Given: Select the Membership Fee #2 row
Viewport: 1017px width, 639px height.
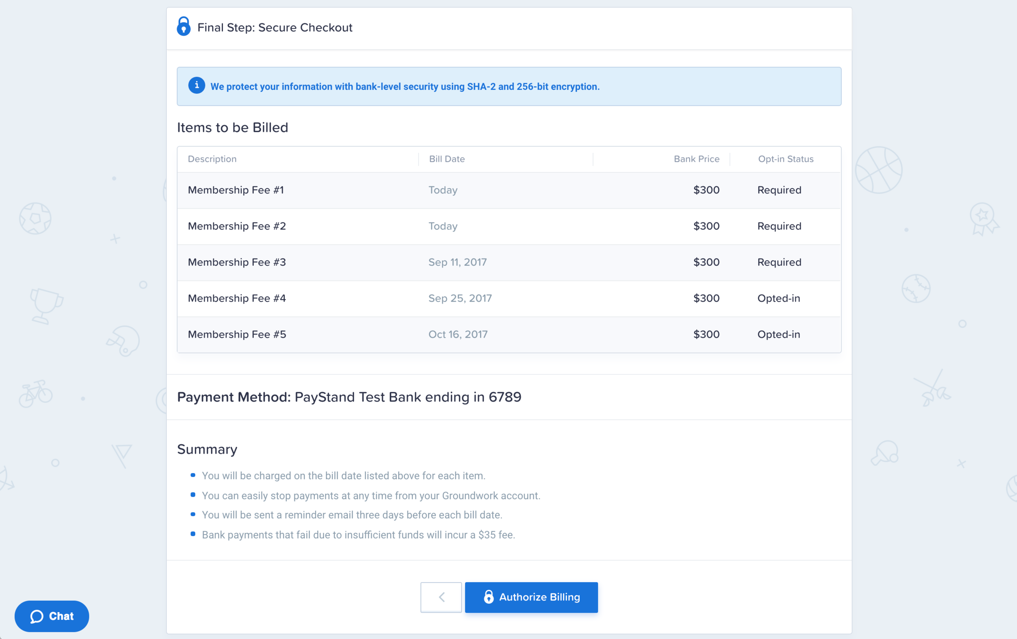Looking at the screenshot, I should (x=509, y=226).
